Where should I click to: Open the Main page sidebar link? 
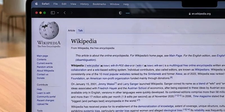click(x=42, y=56)
